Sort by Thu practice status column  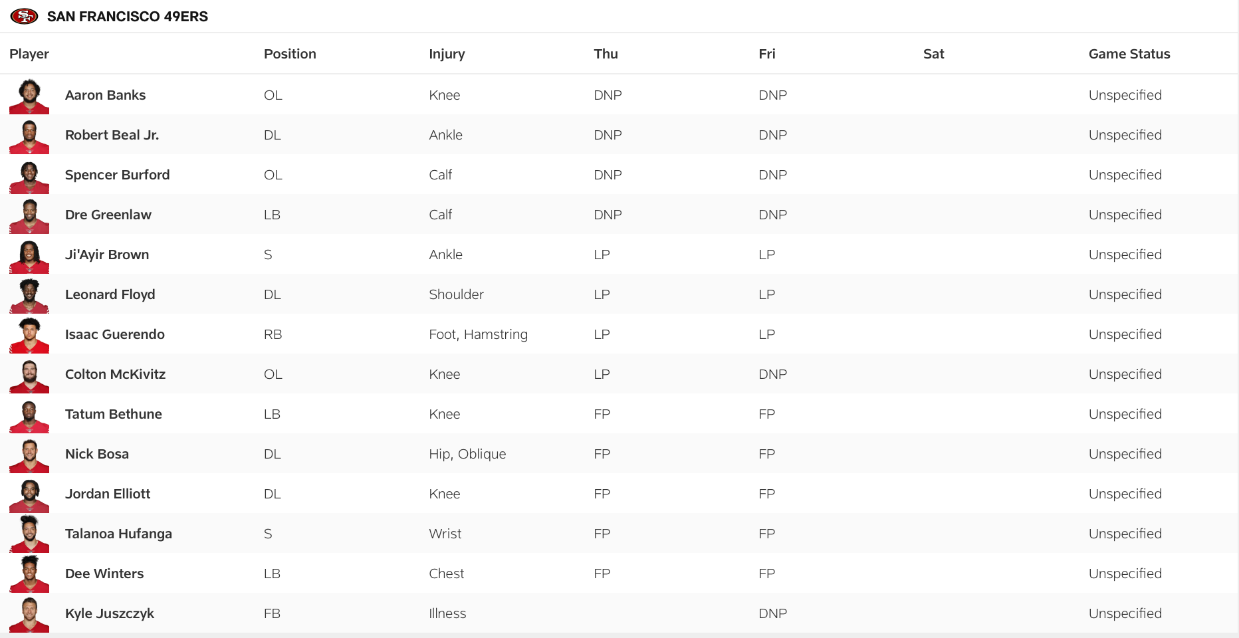coord(606,54)
